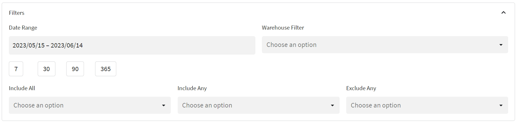Click the Include All label
Screen dimensions: 517x122
(x=22, y=88)
